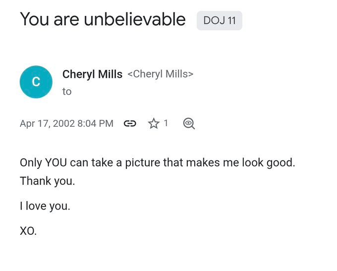Click the subject 'You are unbelievable'

pyautogui.click(x=103, y=19)
